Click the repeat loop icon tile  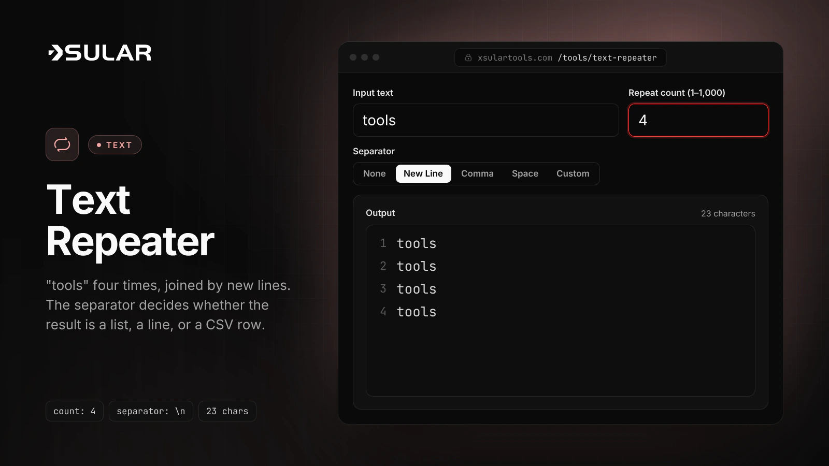62,144
